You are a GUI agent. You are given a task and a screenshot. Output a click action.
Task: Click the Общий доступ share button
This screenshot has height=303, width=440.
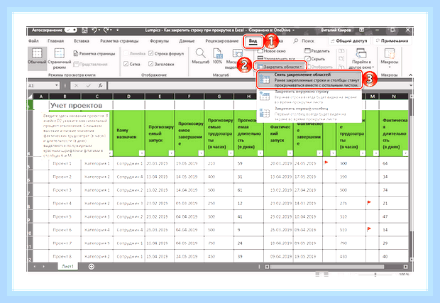tap(350, 40)
